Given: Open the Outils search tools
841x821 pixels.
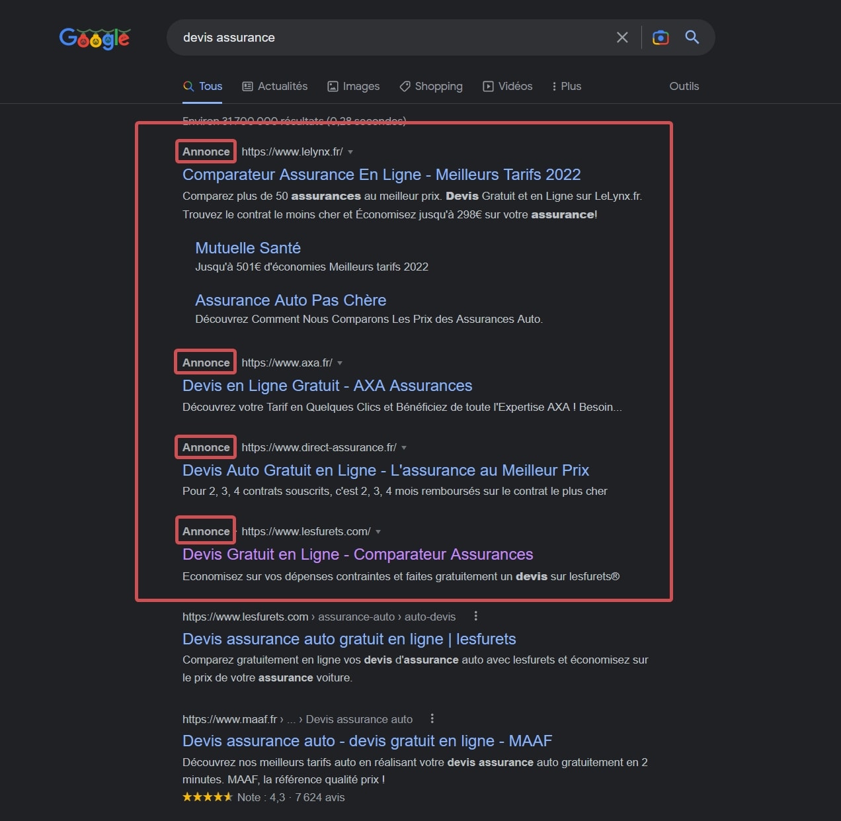Looking at the screenshot, I should click(684, 86).
